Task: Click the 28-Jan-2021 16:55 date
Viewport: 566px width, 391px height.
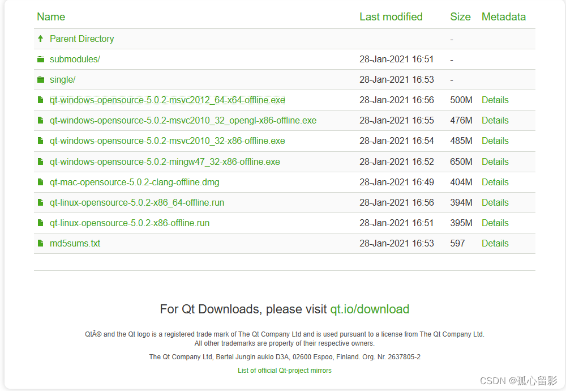Action: [x=397, y=120]
